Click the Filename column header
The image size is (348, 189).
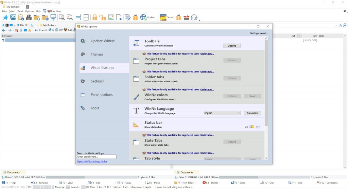point(7,36)
